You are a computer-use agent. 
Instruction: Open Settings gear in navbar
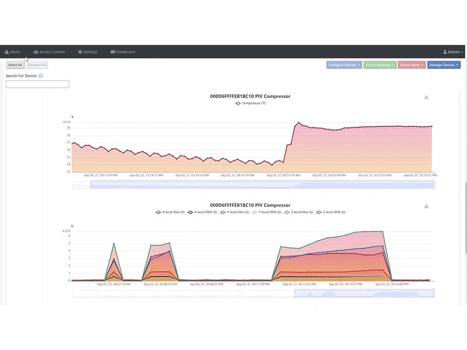pyautogui.click(x=80, y=52)
